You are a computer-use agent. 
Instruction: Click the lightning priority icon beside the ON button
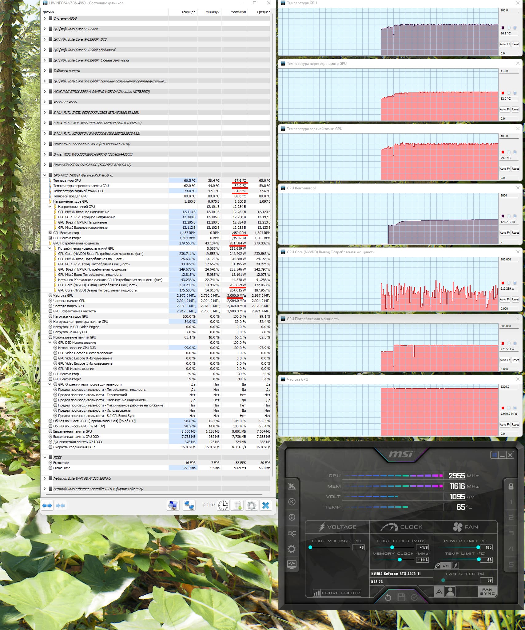pos(456,565)
